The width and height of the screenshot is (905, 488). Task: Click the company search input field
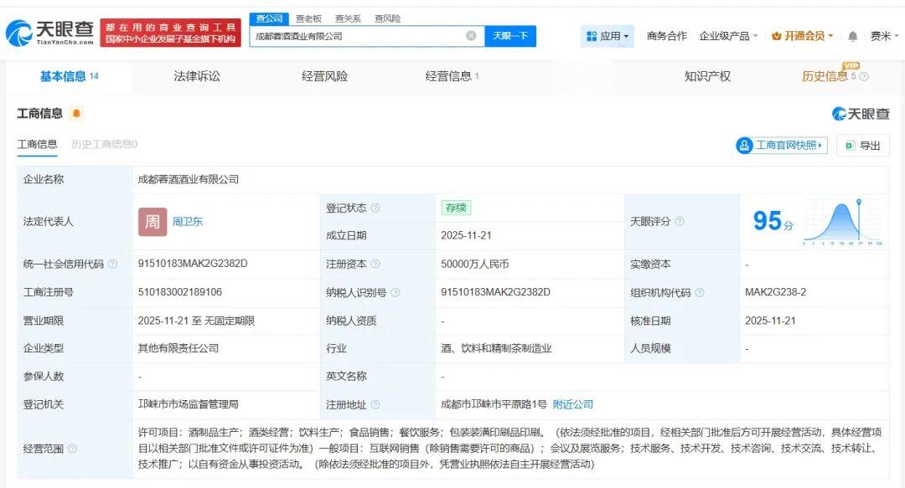click(x=360, y=36)
